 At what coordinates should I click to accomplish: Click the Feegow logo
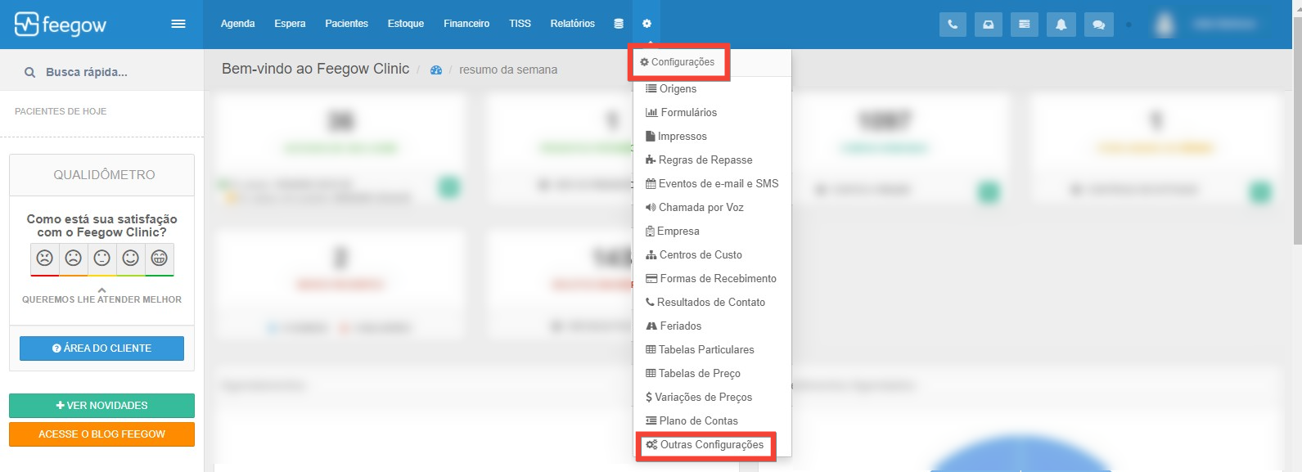click(x=61, y=25)
